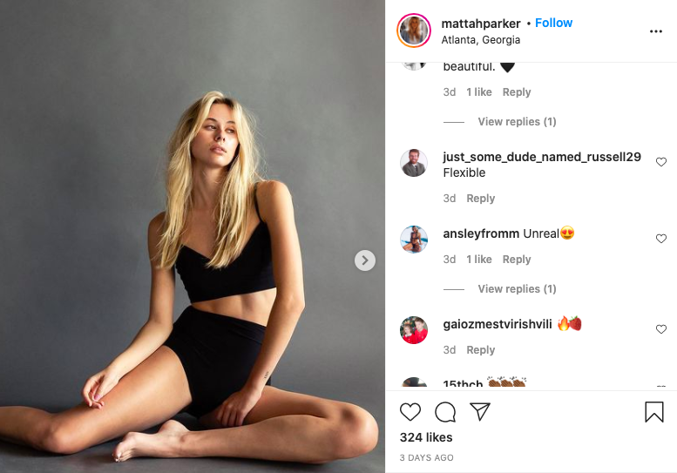View the 324 likes list
This screenshot has width=677, height=473.
click(x=426, y=437)
